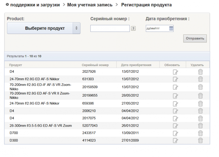Viewport: 219px width, 157px height.
Task: Focus the Серийный номер input field
Action: click(x=110, y=28)
